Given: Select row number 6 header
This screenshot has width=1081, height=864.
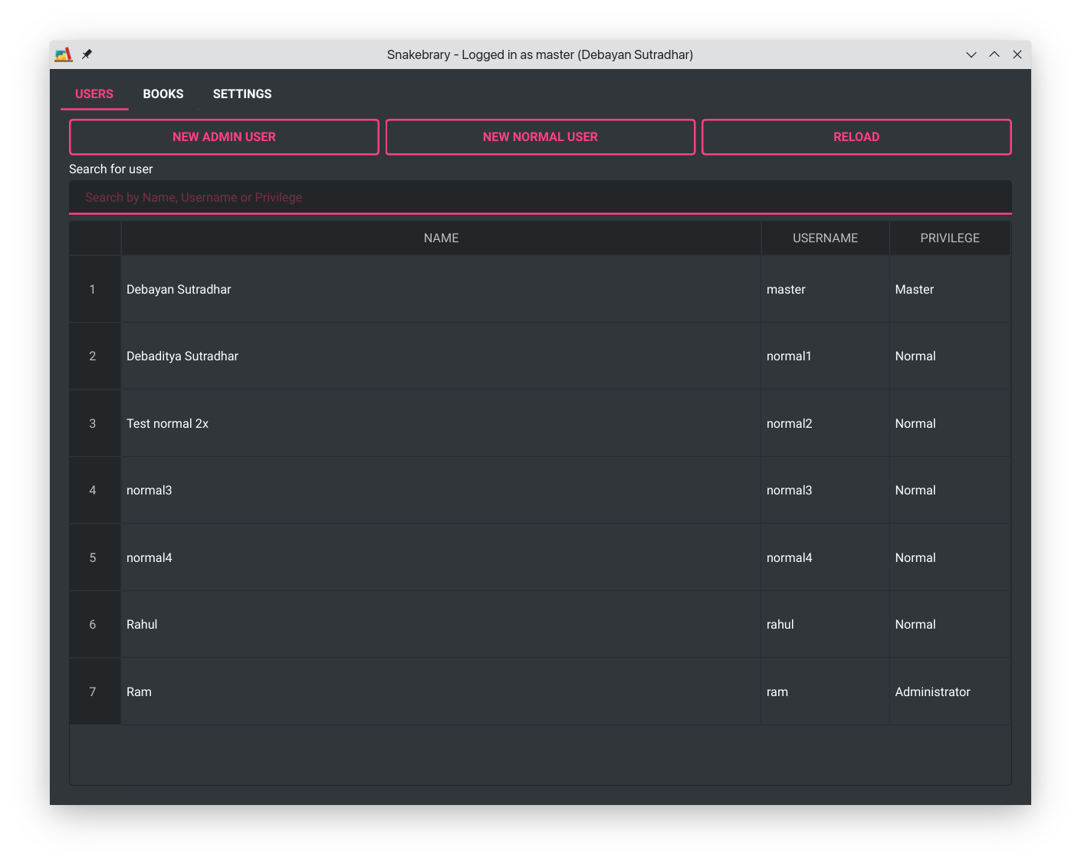Looking at the screenshot, I should [x=95, y=624].
